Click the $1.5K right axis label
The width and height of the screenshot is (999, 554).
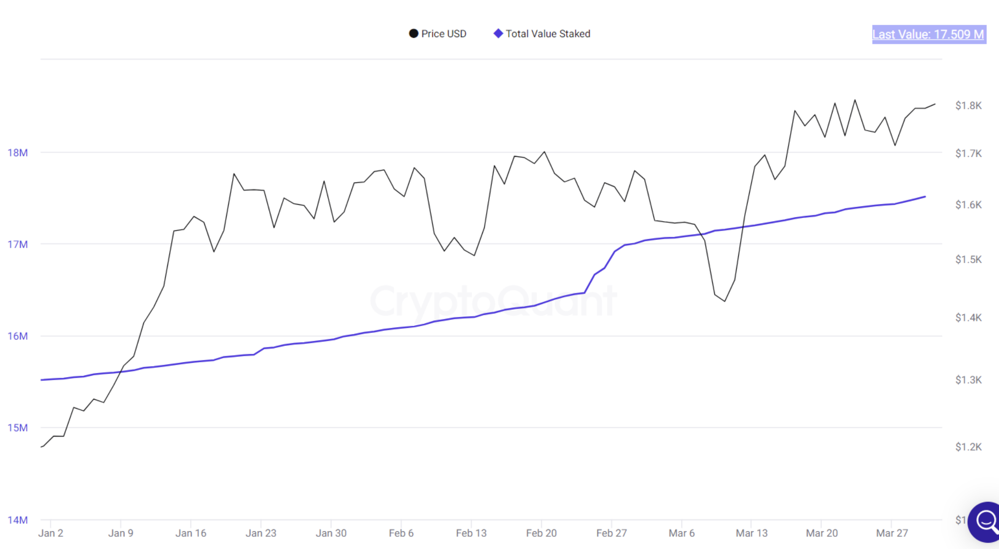tap(969, 259)
